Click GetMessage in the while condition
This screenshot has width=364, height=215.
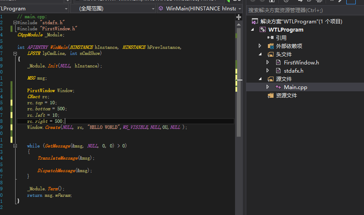coord(58,146)
